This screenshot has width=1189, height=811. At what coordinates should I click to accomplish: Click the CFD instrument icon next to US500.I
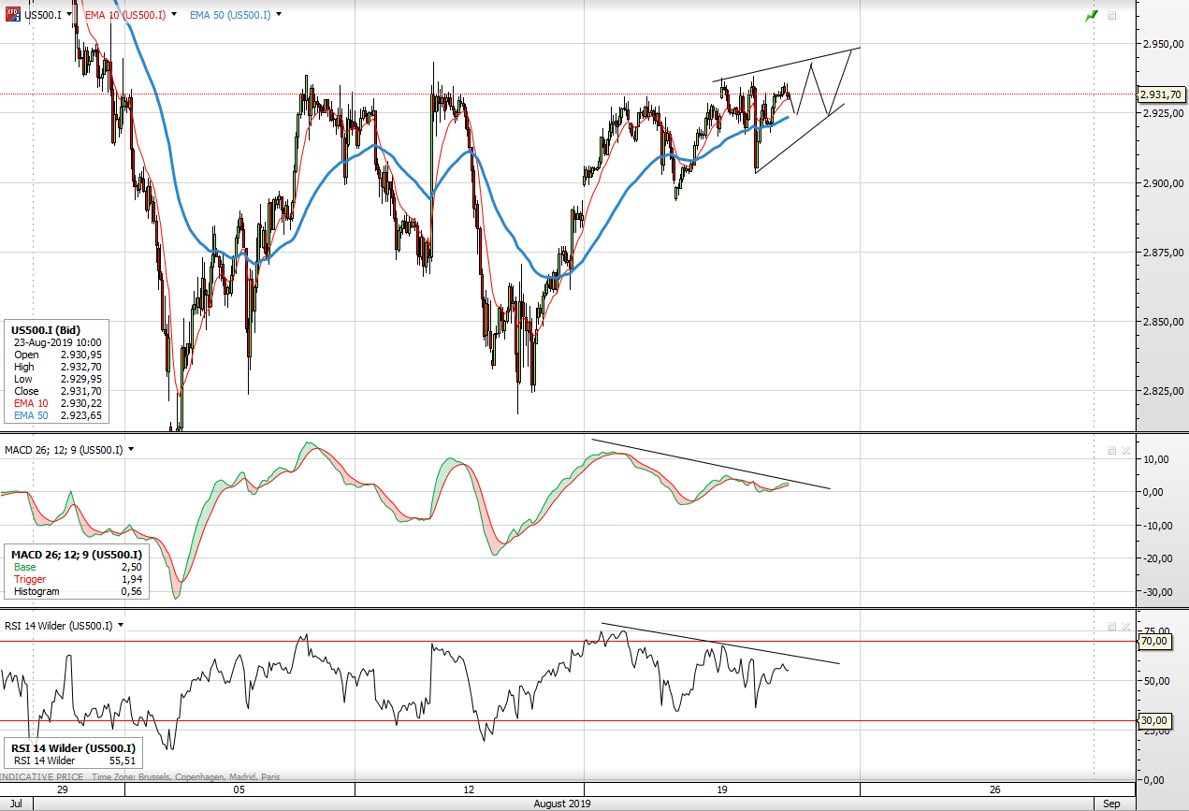(x=13, y=12)
